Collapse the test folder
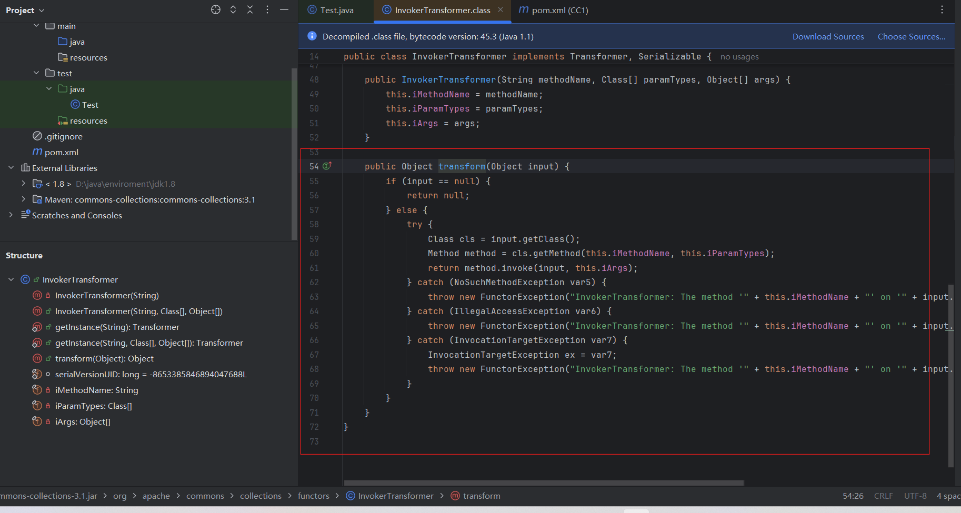 [x=36, y=73]
